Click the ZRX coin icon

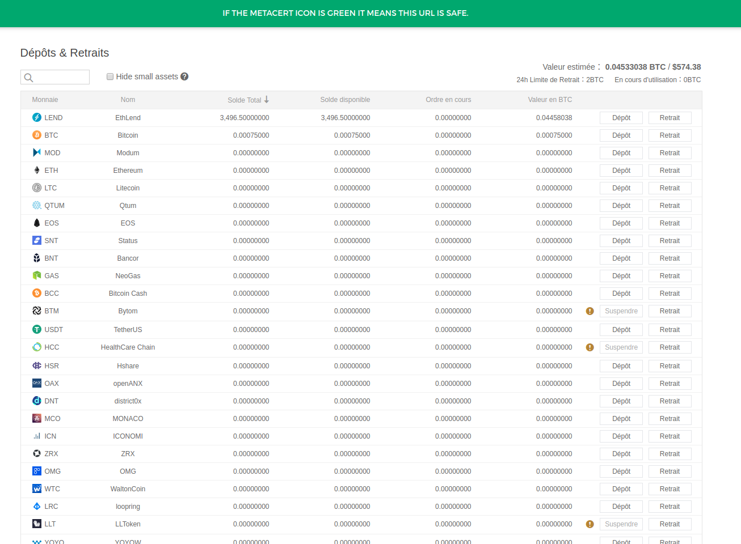37,453
